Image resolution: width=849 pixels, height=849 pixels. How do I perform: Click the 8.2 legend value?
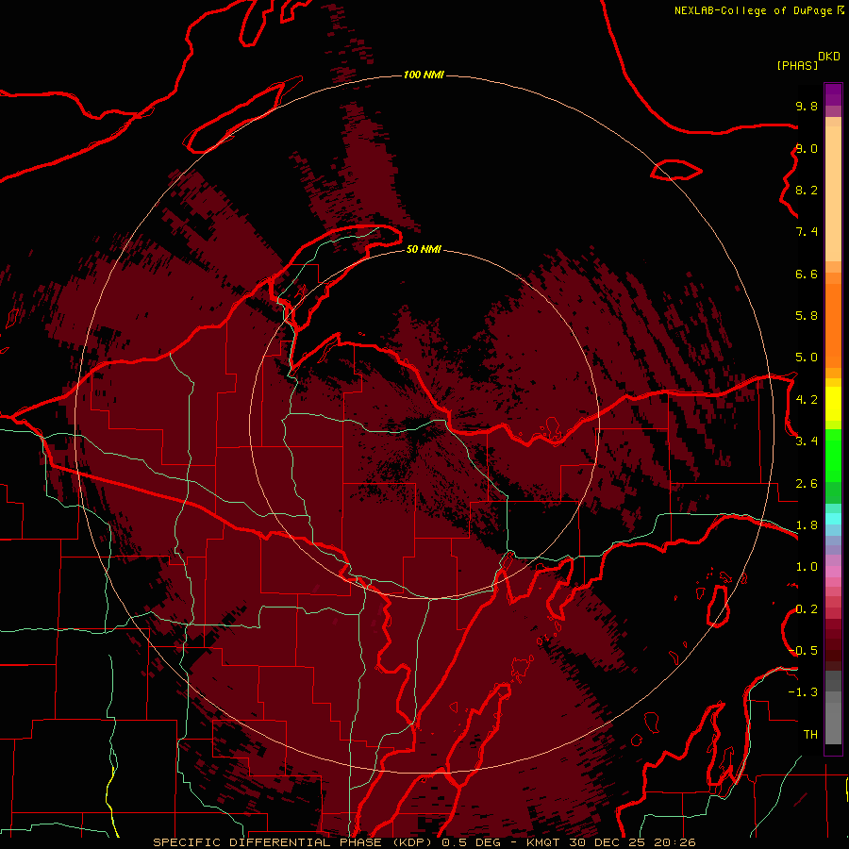pos(807,190)
